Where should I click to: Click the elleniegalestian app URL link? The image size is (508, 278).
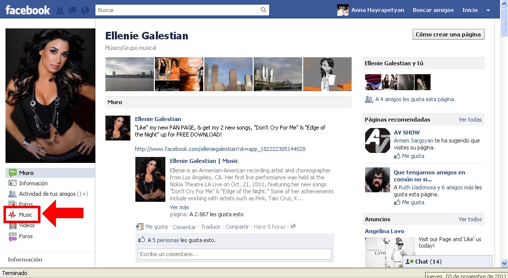220,149
